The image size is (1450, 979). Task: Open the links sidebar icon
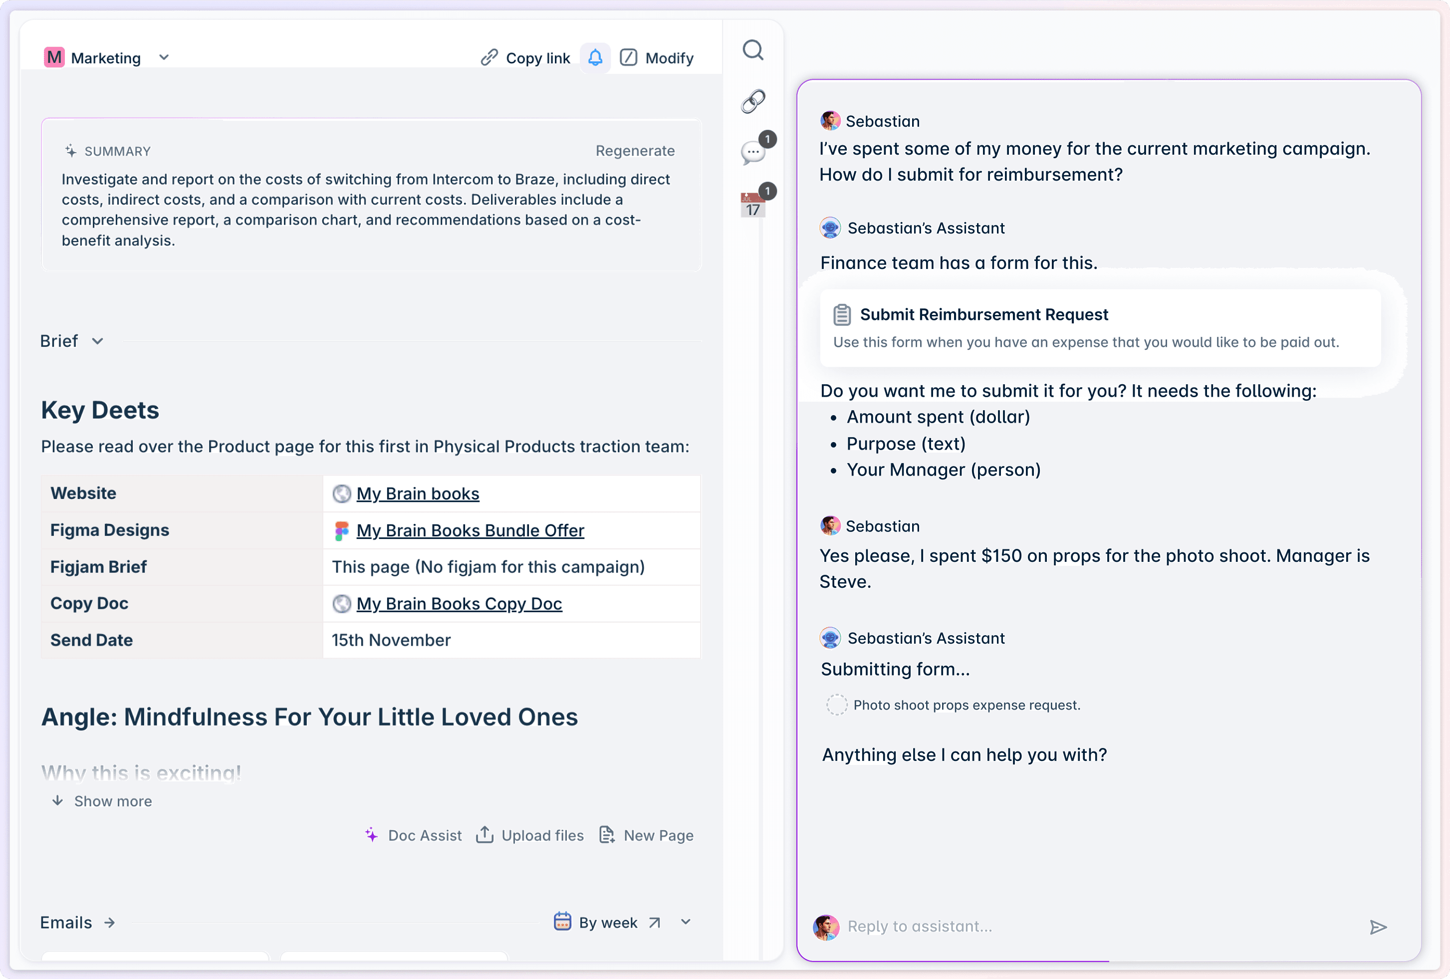pyautogui.click(x=753, y=101)
